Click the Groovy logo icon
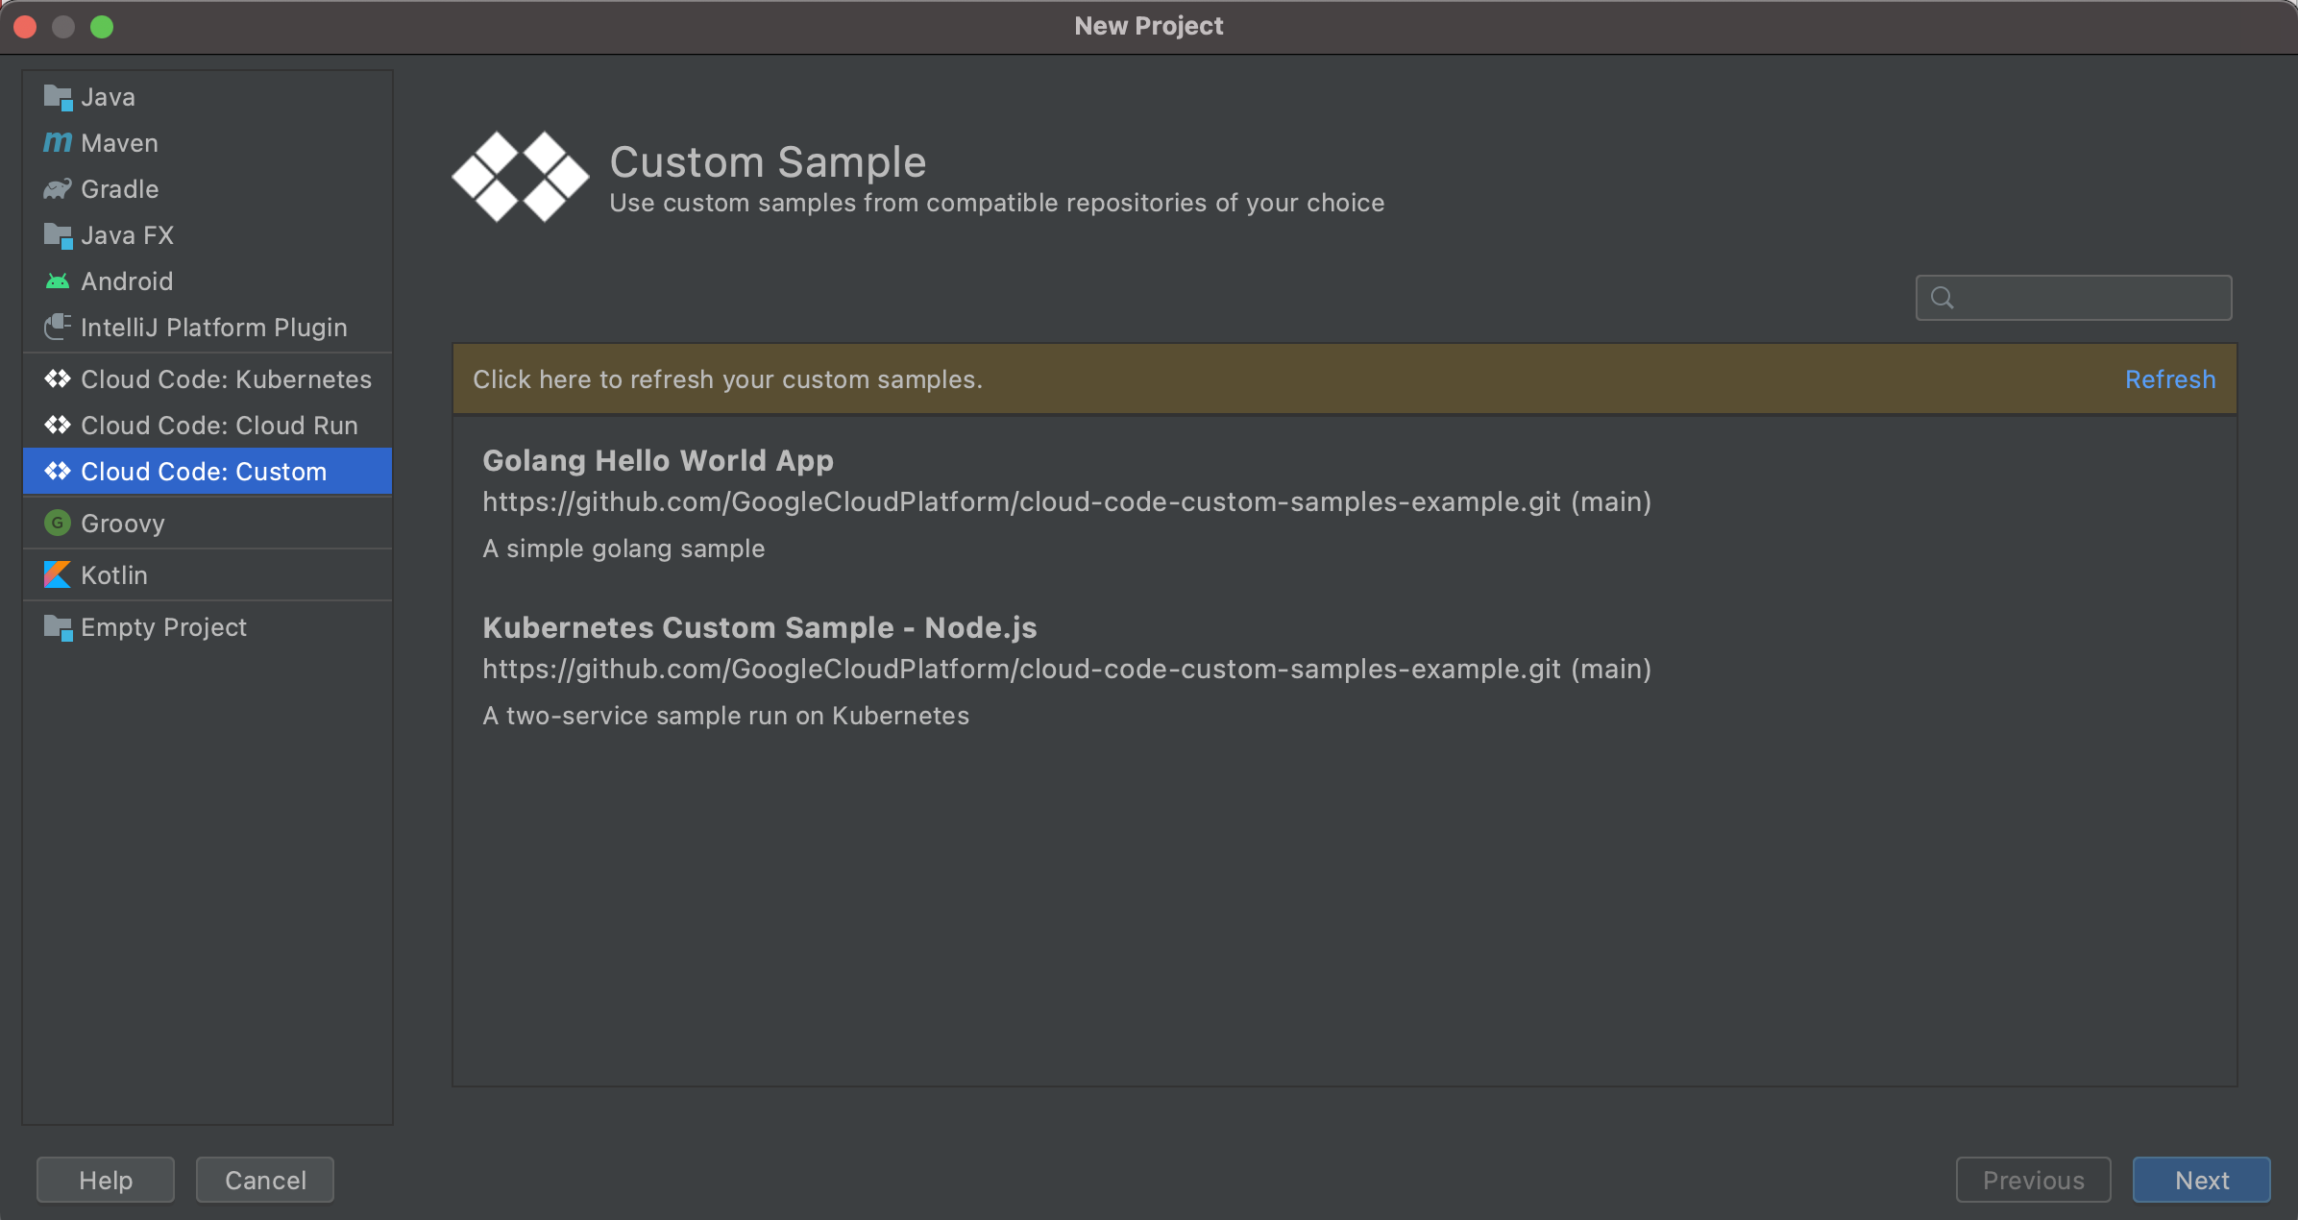Viewport: 2298px width, 1220px height. [x=57, y=523]
